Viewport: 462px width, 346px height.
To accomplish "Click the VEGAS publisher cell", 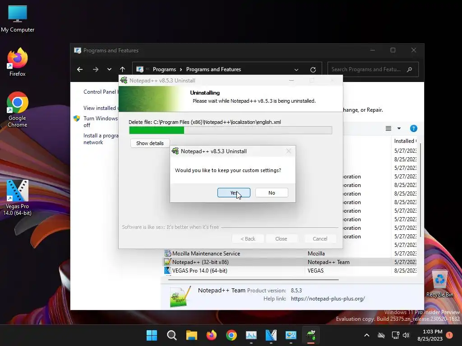I will point(315,270).
